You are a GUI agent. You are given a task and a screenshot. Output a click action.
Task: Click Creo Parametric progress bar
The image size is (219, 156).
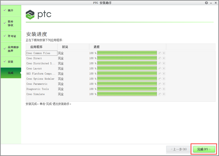127,84
